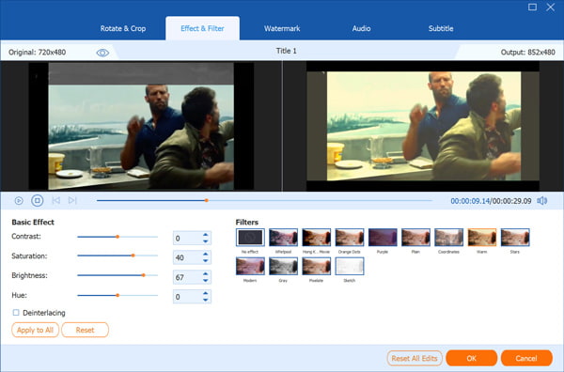Open the Watermark tab
The height and width of the screenshot is (372, 564).
click(x=282, y=28)
